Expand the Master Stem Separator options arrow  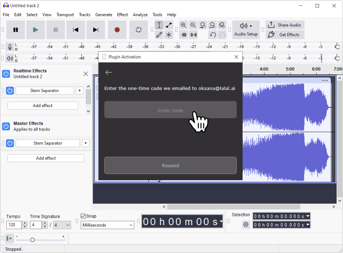pos(86,143)
